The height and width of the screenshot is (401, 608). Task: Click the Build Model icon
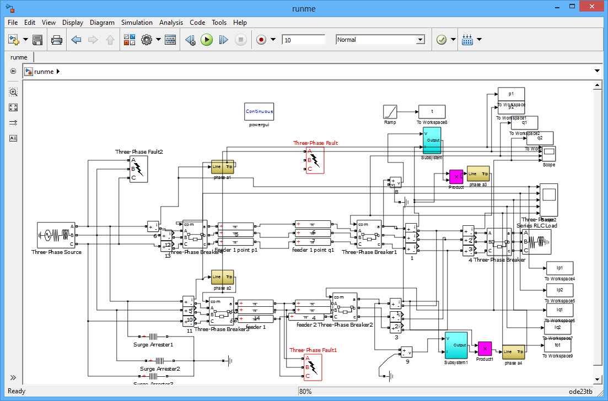click(x=467, y=40)
